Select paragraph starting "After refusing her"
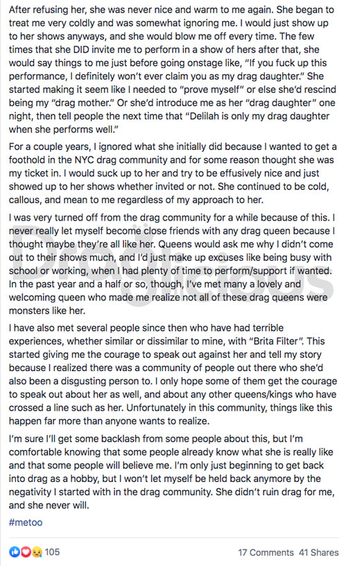This screenshot has height=566, width=346. pyautogui.click(x=173, y=69)
